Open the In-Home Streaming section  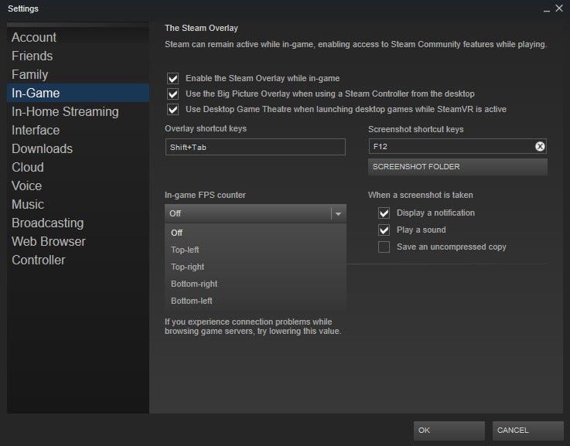pyautogui.click(x=78, y=111)
